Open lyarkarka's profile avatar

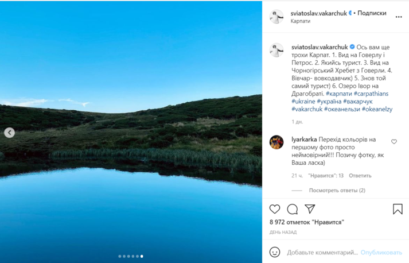click(276, 142)
